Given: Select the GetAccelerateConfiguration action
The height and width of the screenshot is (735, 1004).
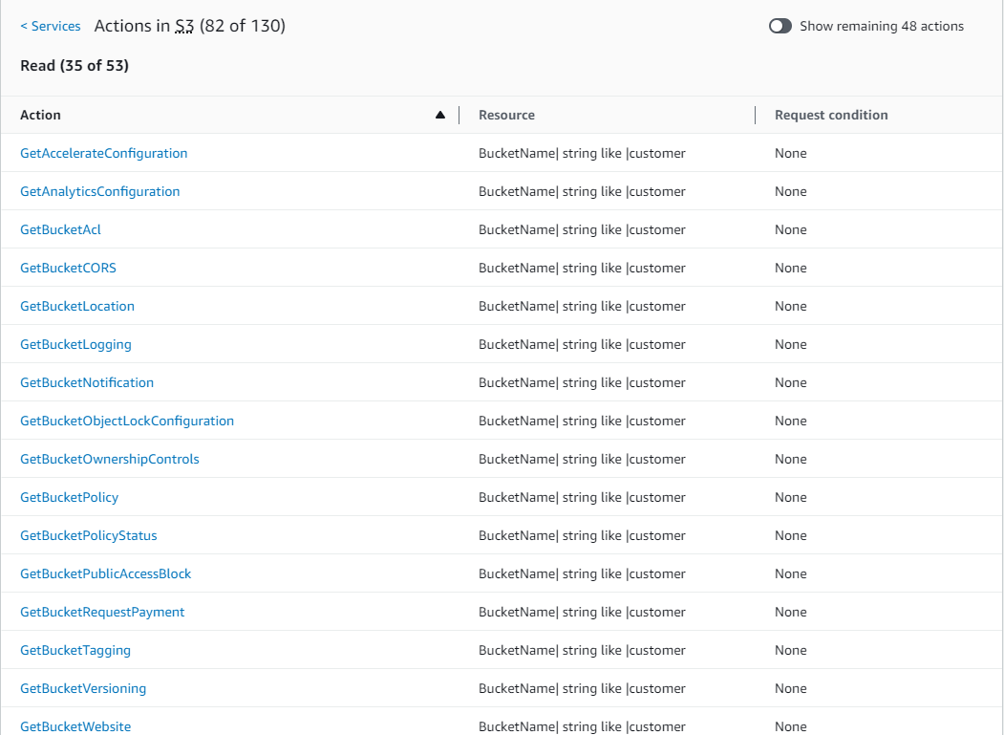Looking at the screenshot, I should pyautogui.click(x=103, y=153).
